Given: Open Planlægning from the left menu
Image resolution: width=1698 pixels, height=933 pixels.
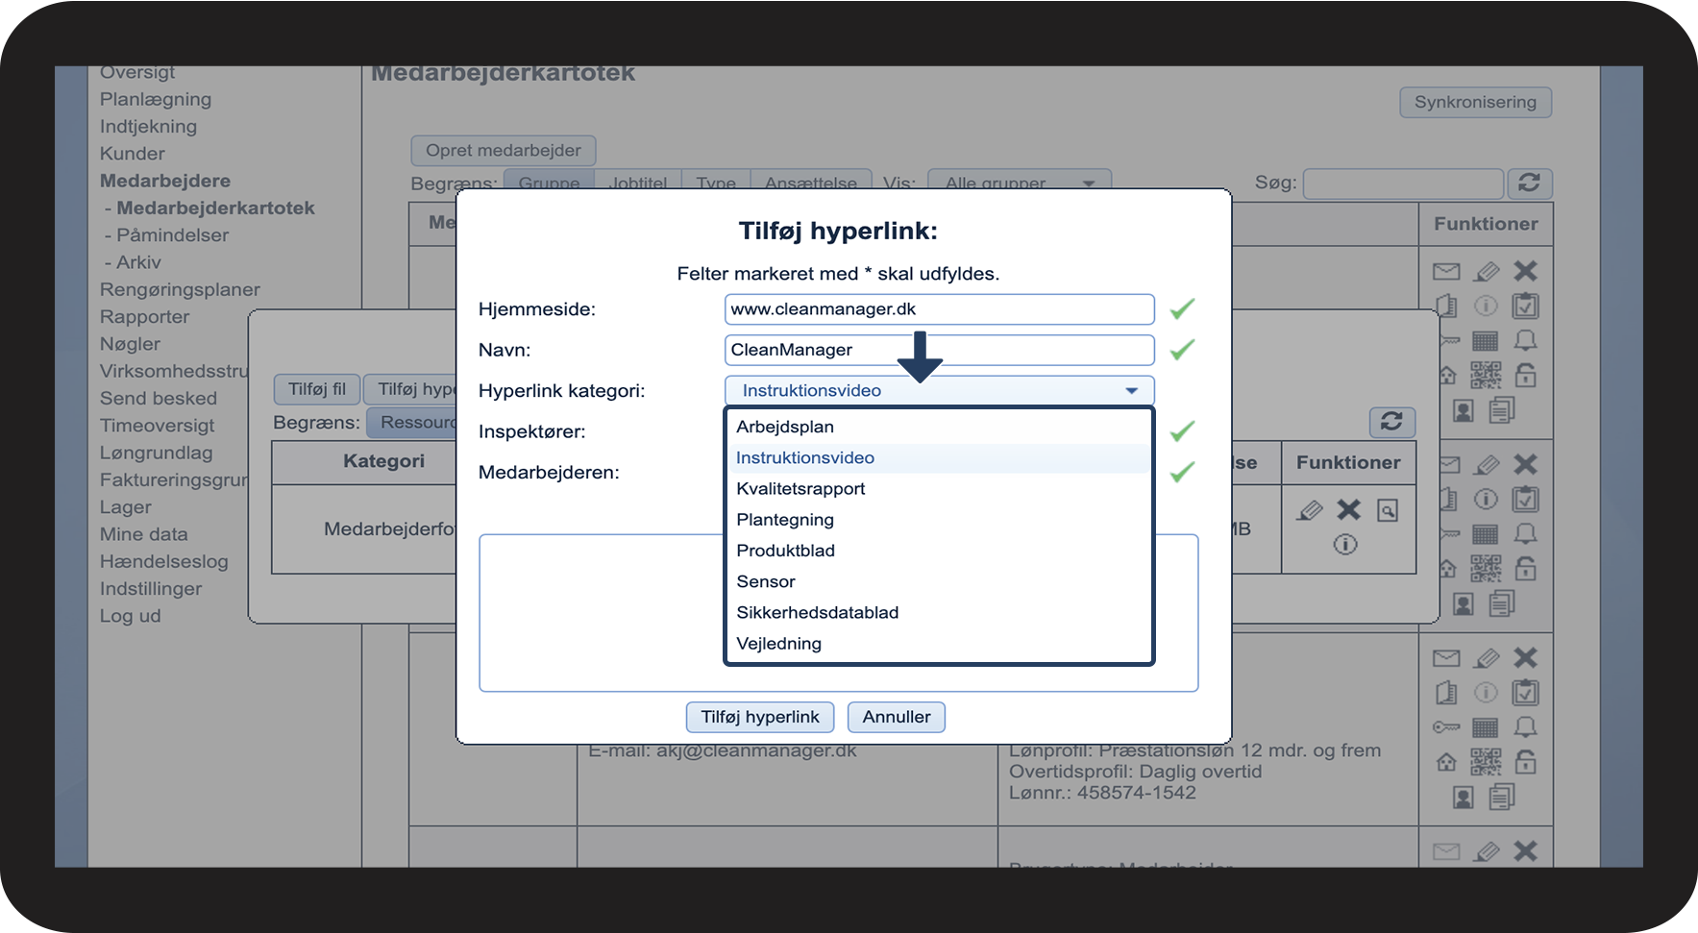Looking at the screenshot, I should [x=156, y=99].
